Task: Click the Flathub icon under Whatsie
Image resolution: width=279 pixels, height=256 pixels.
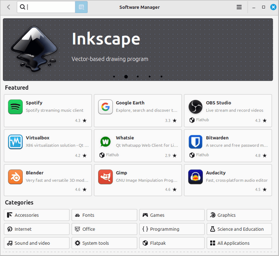Action: [x=102, y=155]
